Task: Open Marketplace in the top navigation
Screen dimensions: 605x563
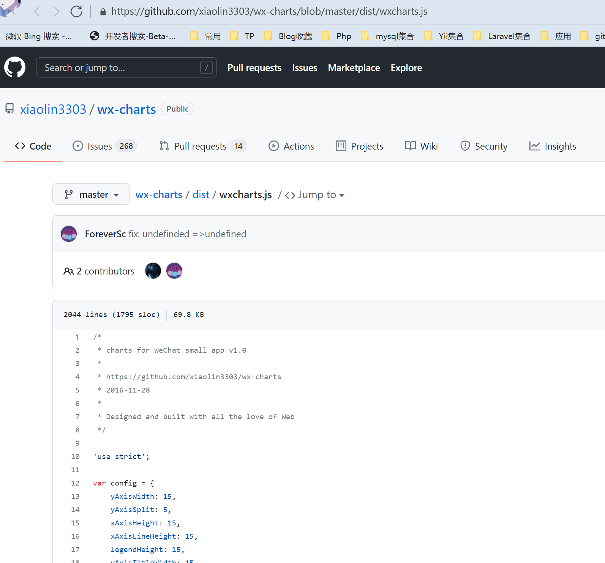Action: pos(354,68)
